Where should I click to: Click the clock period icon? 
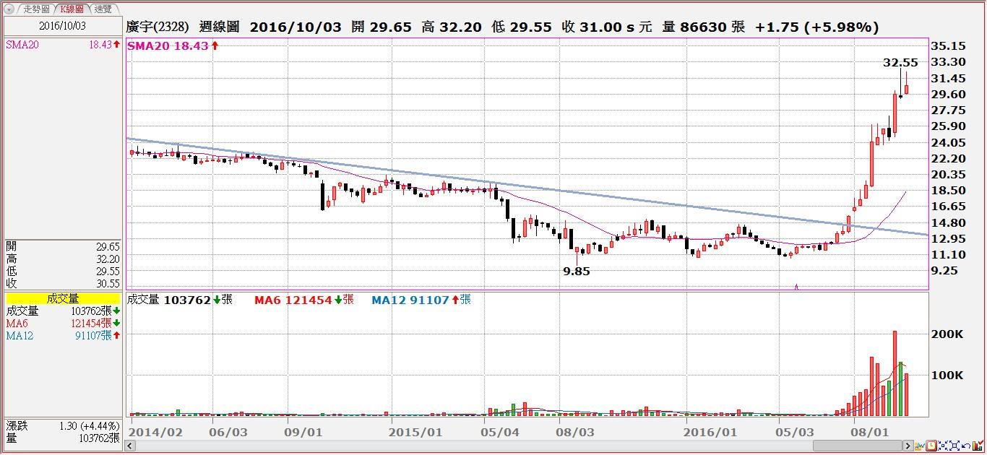tap(932, 446)
